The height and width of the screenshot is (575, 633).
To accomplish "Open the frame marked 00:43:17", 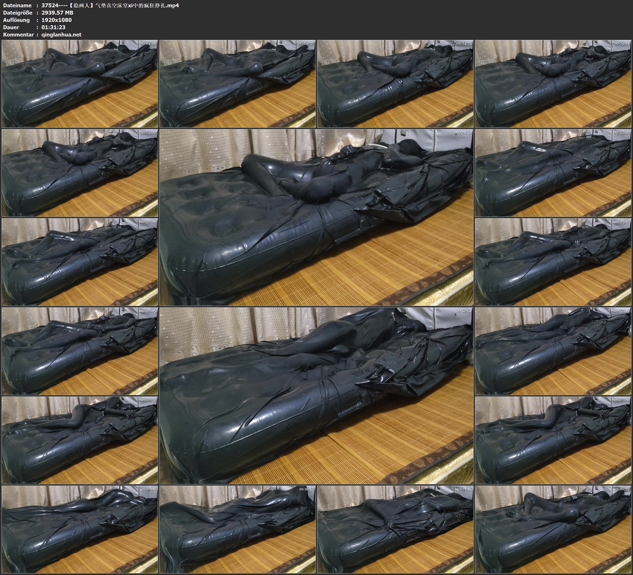I will pyautogui.click(x=553, y=262).
